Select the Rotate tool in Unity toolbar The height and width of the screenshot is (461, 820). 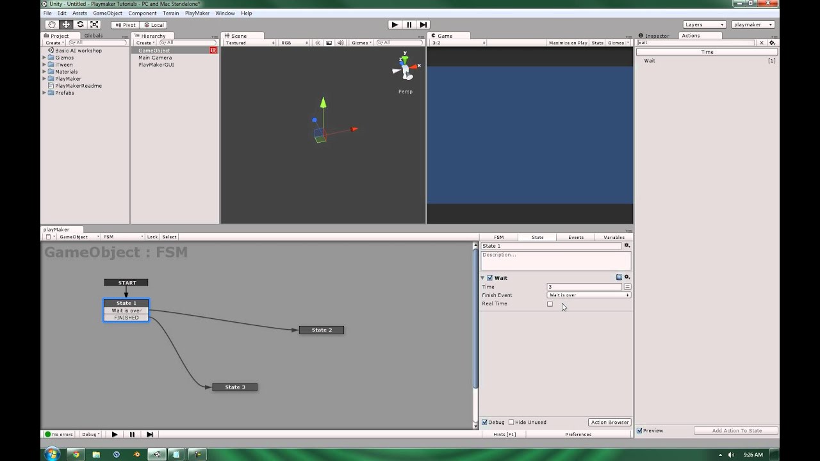pyautogui.click(x=80, y=24)
